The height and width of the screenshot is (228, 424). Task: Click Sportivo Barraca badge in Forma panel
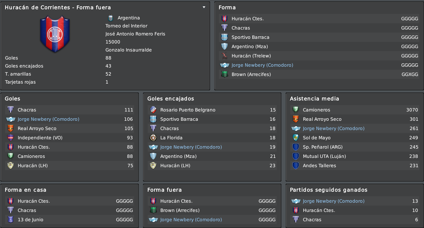click(224, 37)
